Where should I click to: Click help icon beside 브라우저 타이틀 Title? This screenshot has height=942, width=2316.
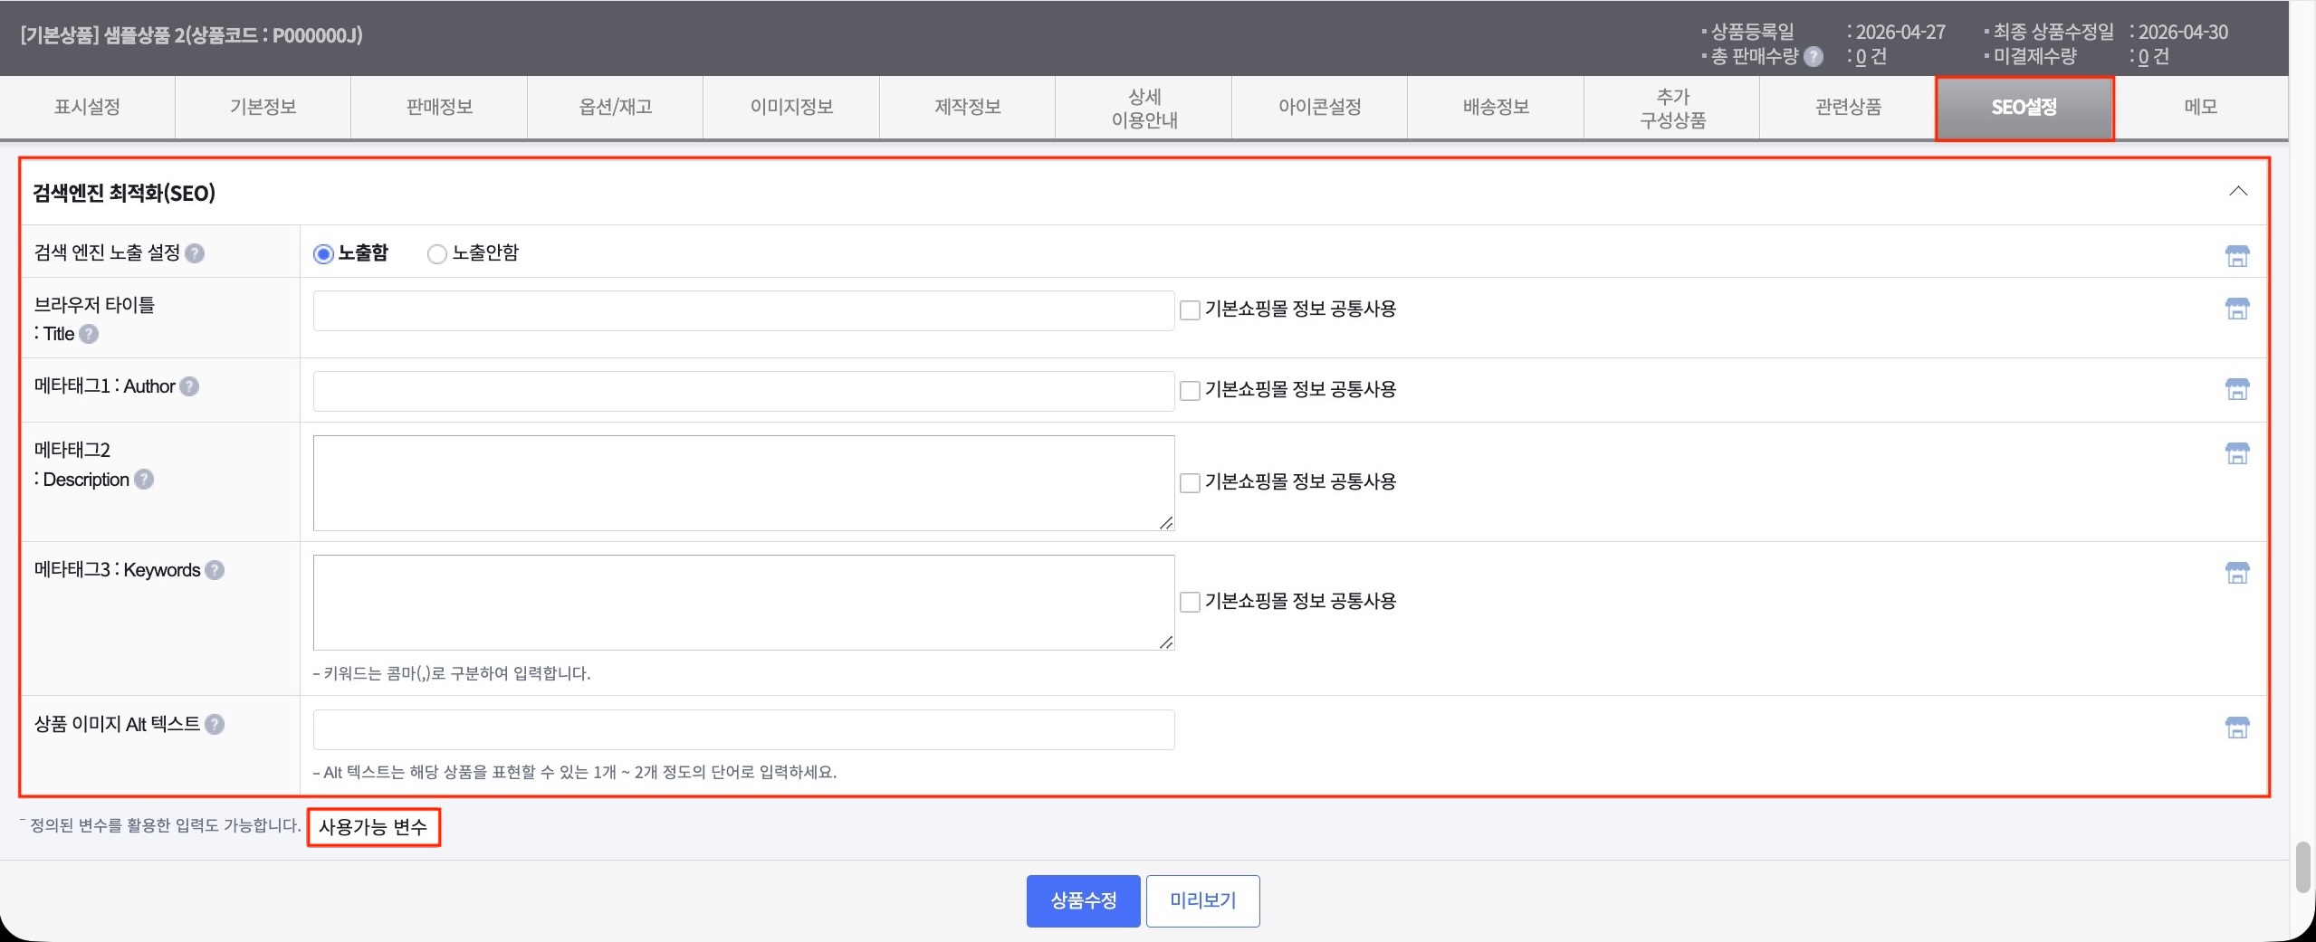pos(89,334)
